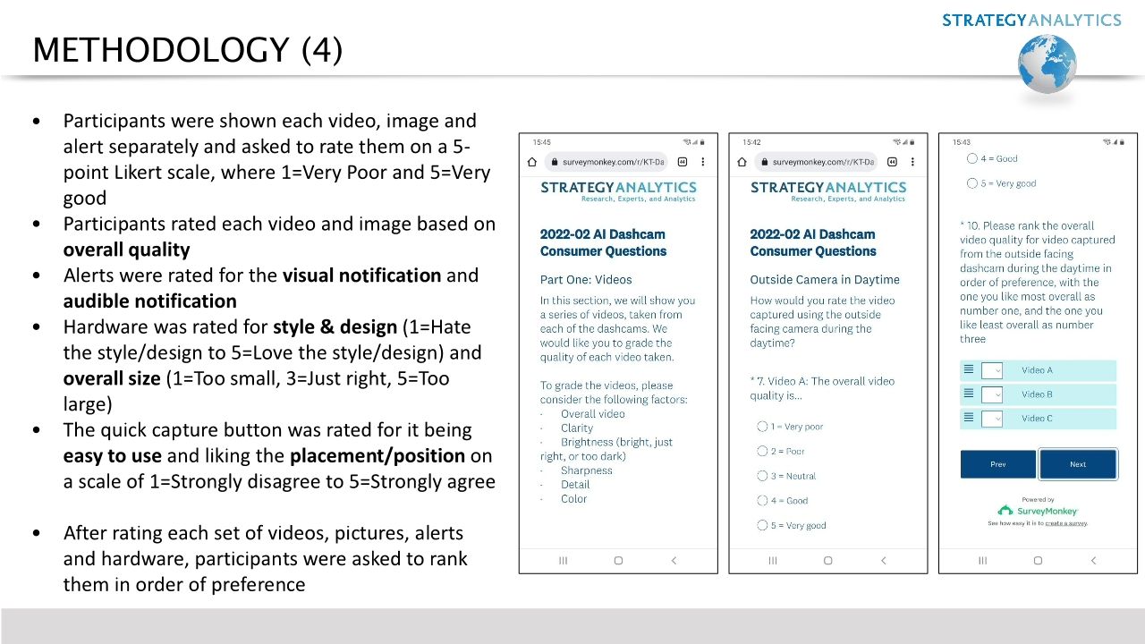
Task: Tap the home circle on the middle phone's navigation bar
Action: 827,560
